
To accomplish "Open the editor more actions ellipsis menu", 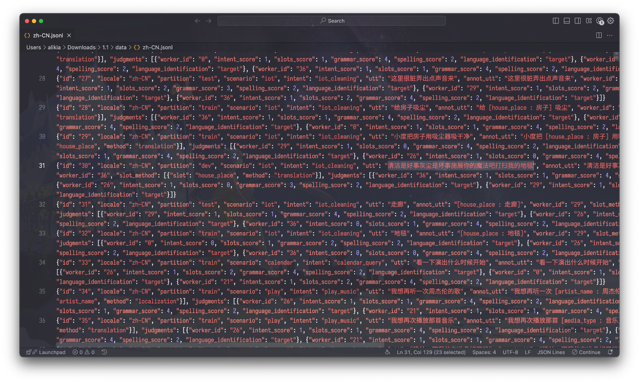I will click(x=610, y=35).
